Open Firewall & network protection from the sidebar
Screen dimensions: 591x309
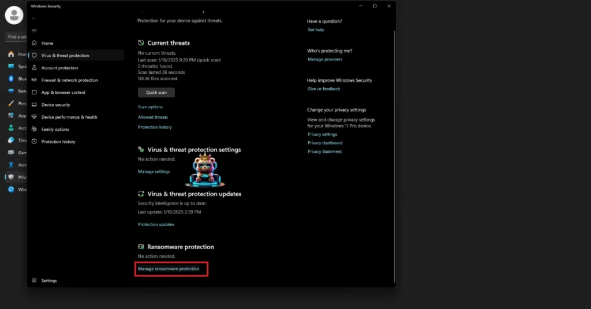tap(76, 80)
